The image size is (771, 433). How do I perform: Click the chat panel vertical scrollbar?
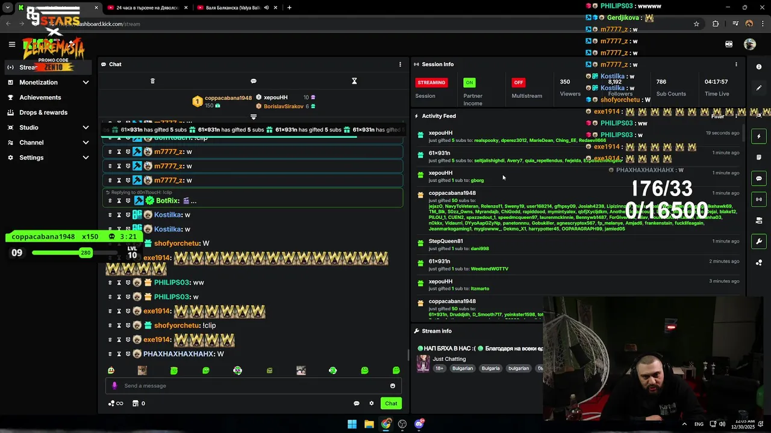pyautogui.click(x=408, y=356)
